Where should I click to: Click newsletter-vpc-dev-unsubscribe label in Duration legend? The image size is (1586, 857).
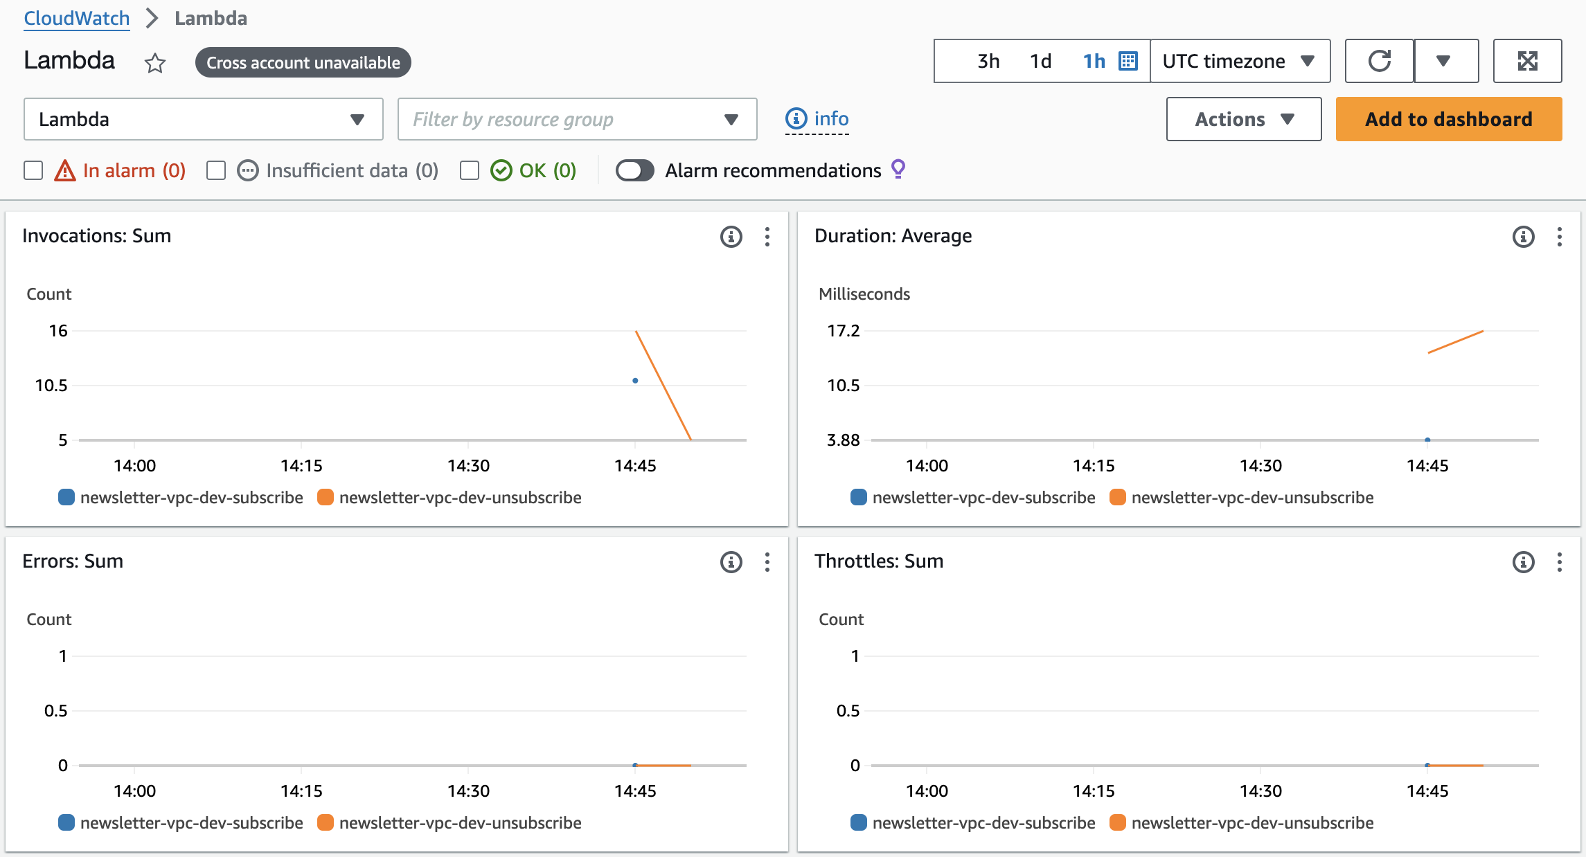click(1253, 497)
